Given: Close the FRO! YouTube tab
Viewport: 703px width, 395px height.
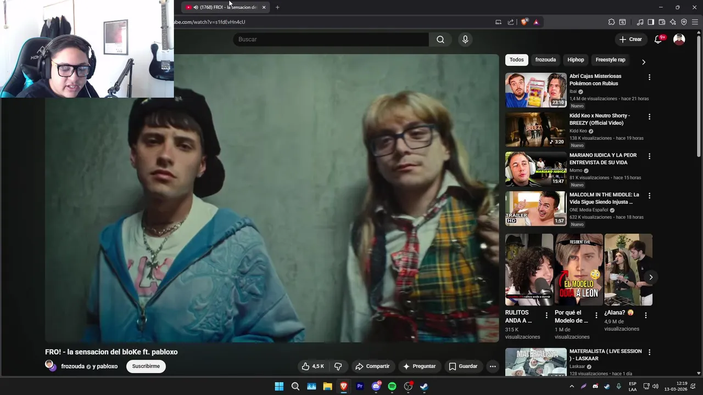Looking at the screenshot, I should [264, 7].
